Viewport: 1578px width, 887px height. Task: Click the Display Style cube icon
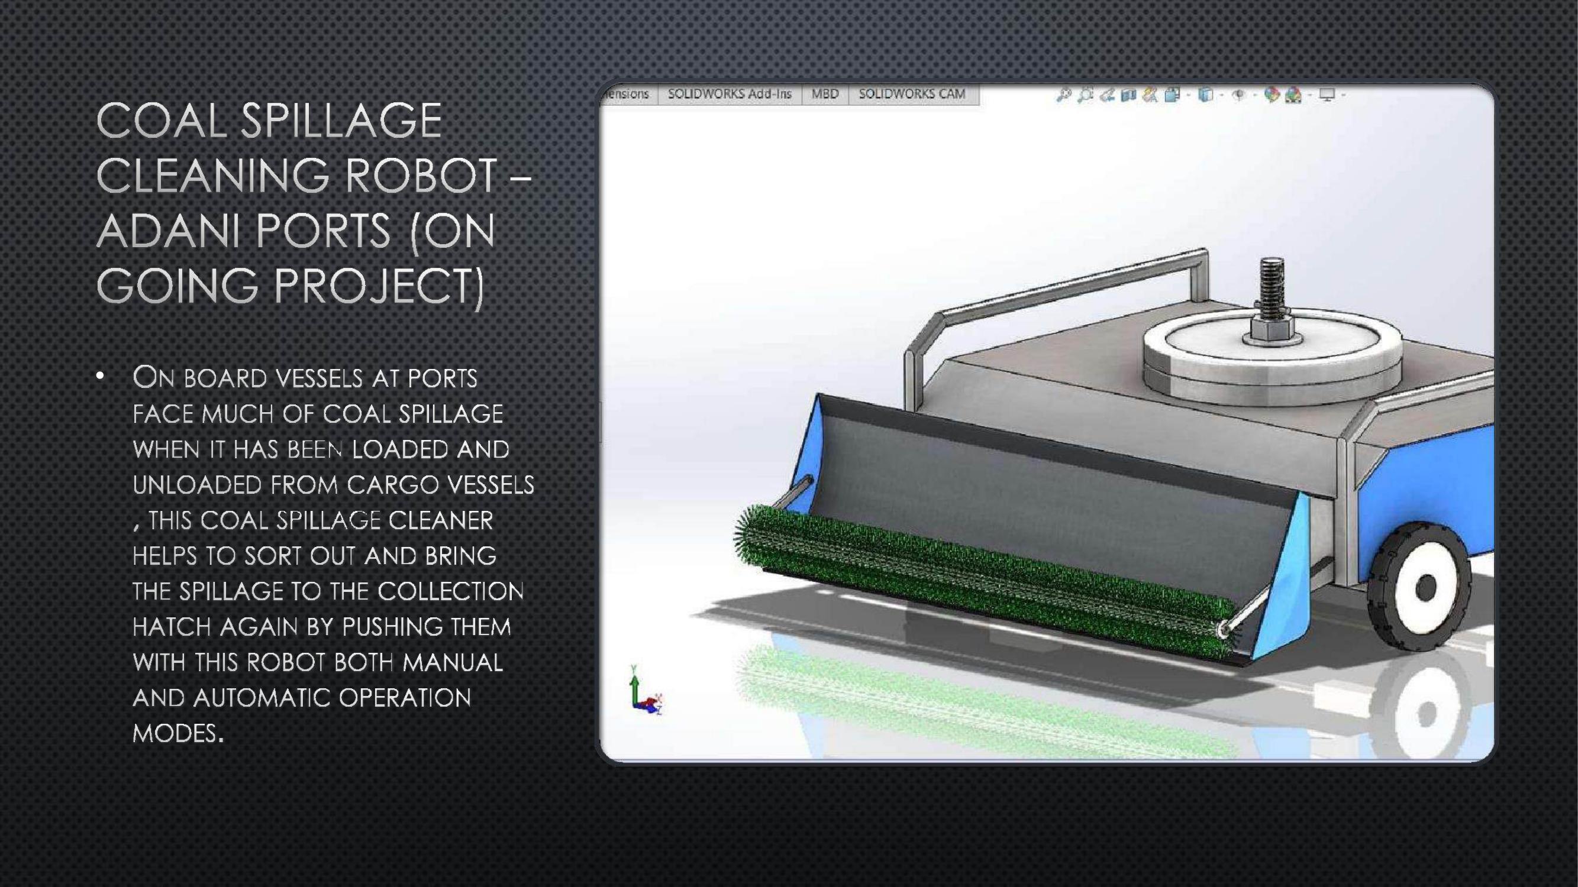pos(1205,95)
